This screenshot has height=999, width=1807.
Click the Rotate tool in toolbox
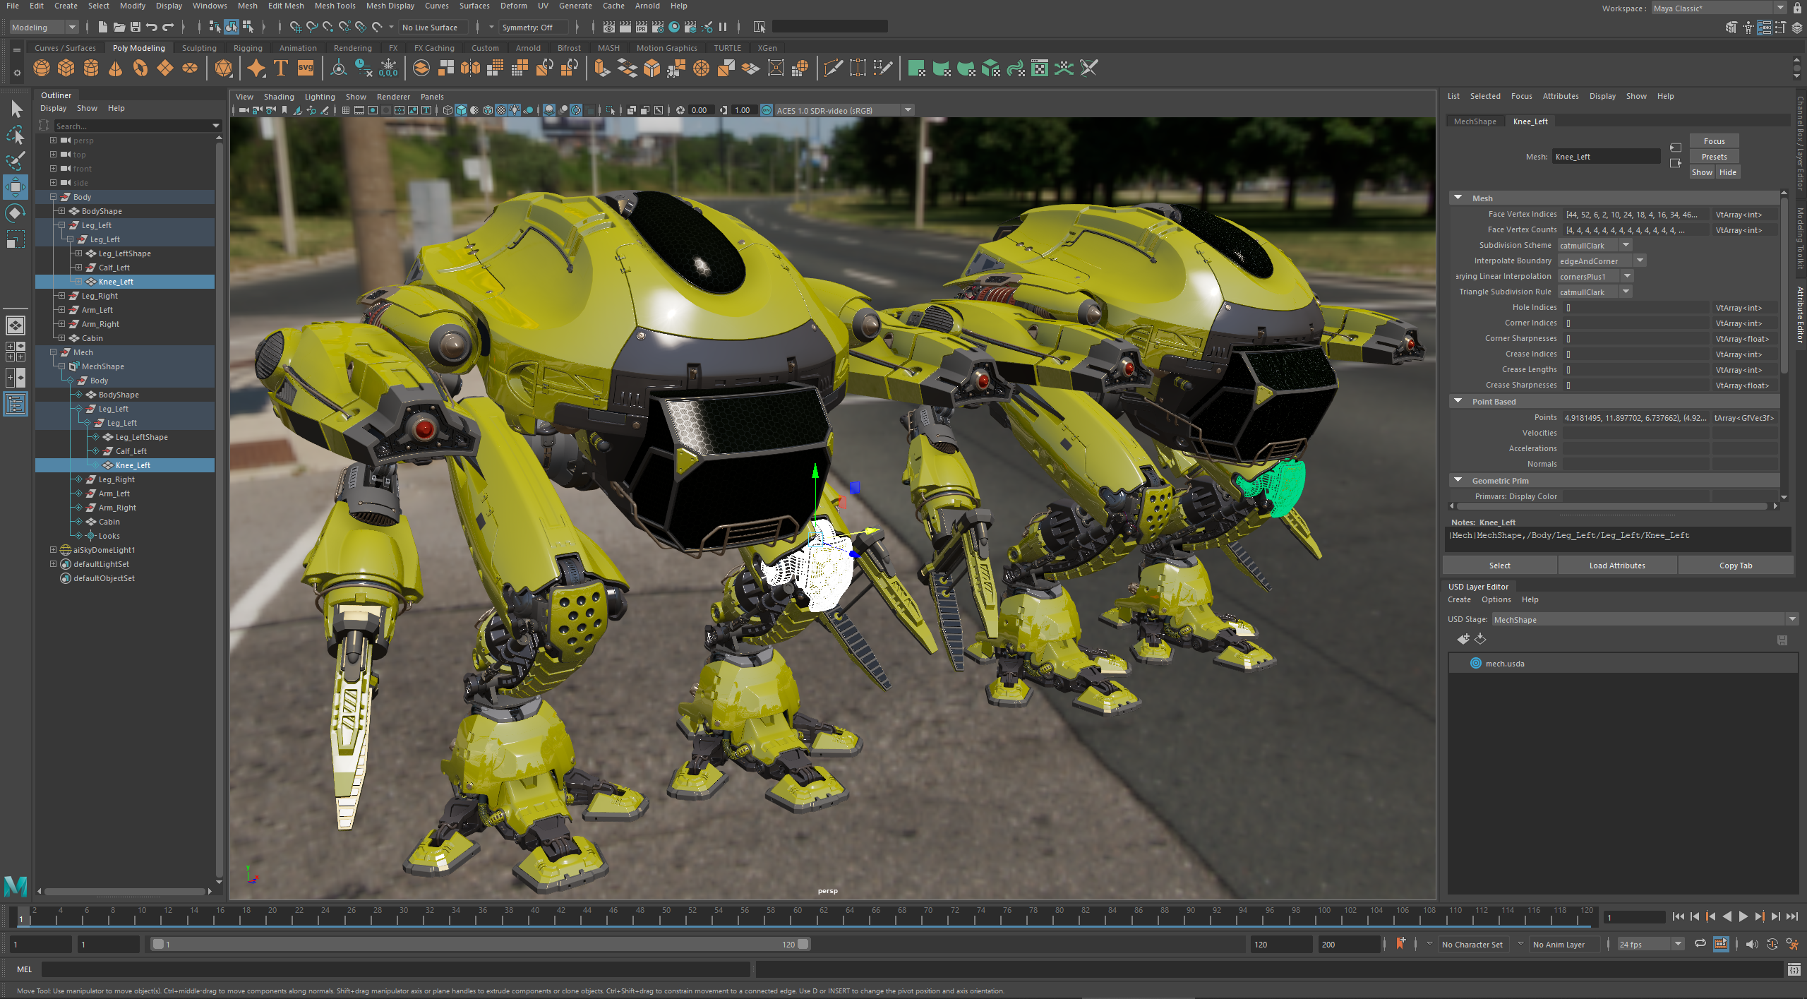click(x=16, y=213)
